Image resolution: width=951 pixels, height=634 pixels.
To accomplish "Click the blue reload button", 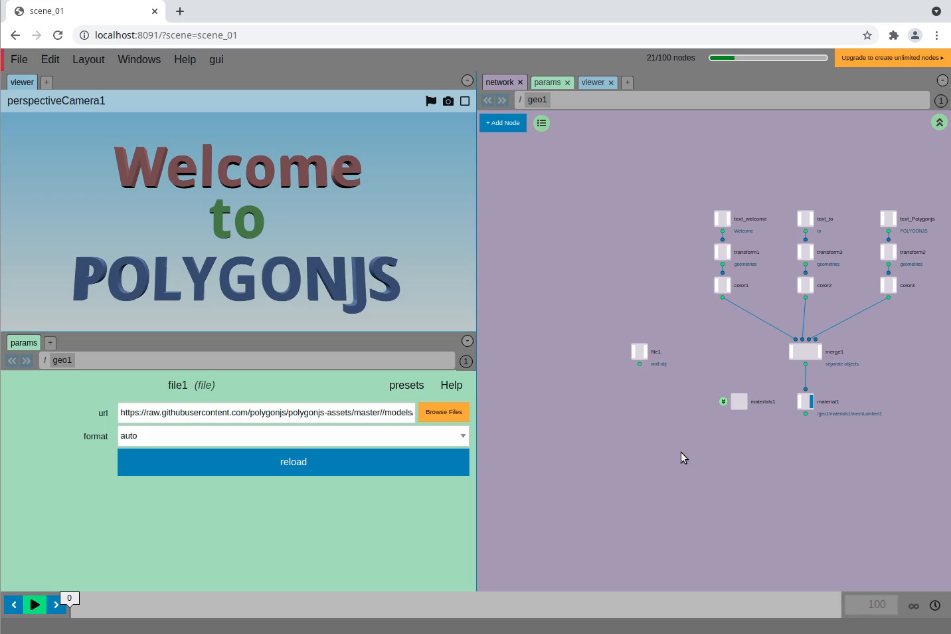I will 293,462.
